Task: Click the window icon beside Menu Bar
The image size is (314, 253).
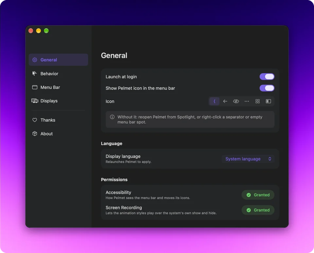Action: tap(35, 87)
